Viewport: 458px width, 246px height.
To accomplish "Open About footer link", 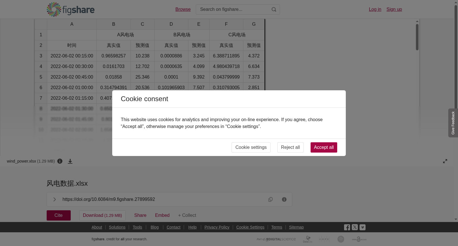I will (x=97, y=227).
